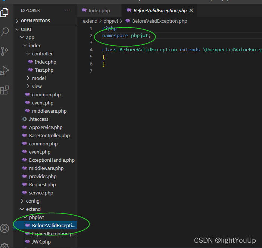Click the 'extends' keyword in code
This screenshot has height=248, width=262.
click(x=190, y=49)
